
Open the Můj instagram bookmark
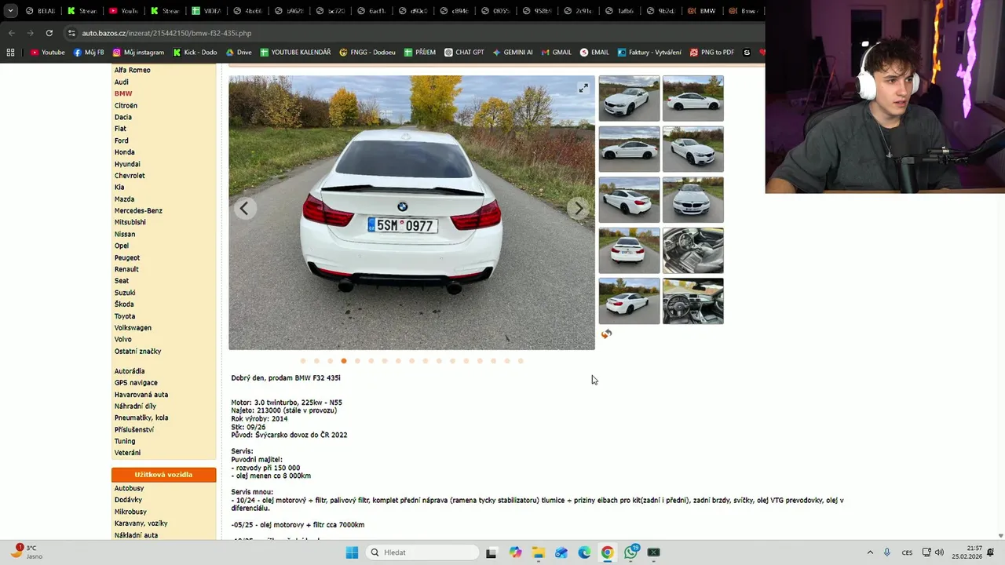tap(138, 53)
